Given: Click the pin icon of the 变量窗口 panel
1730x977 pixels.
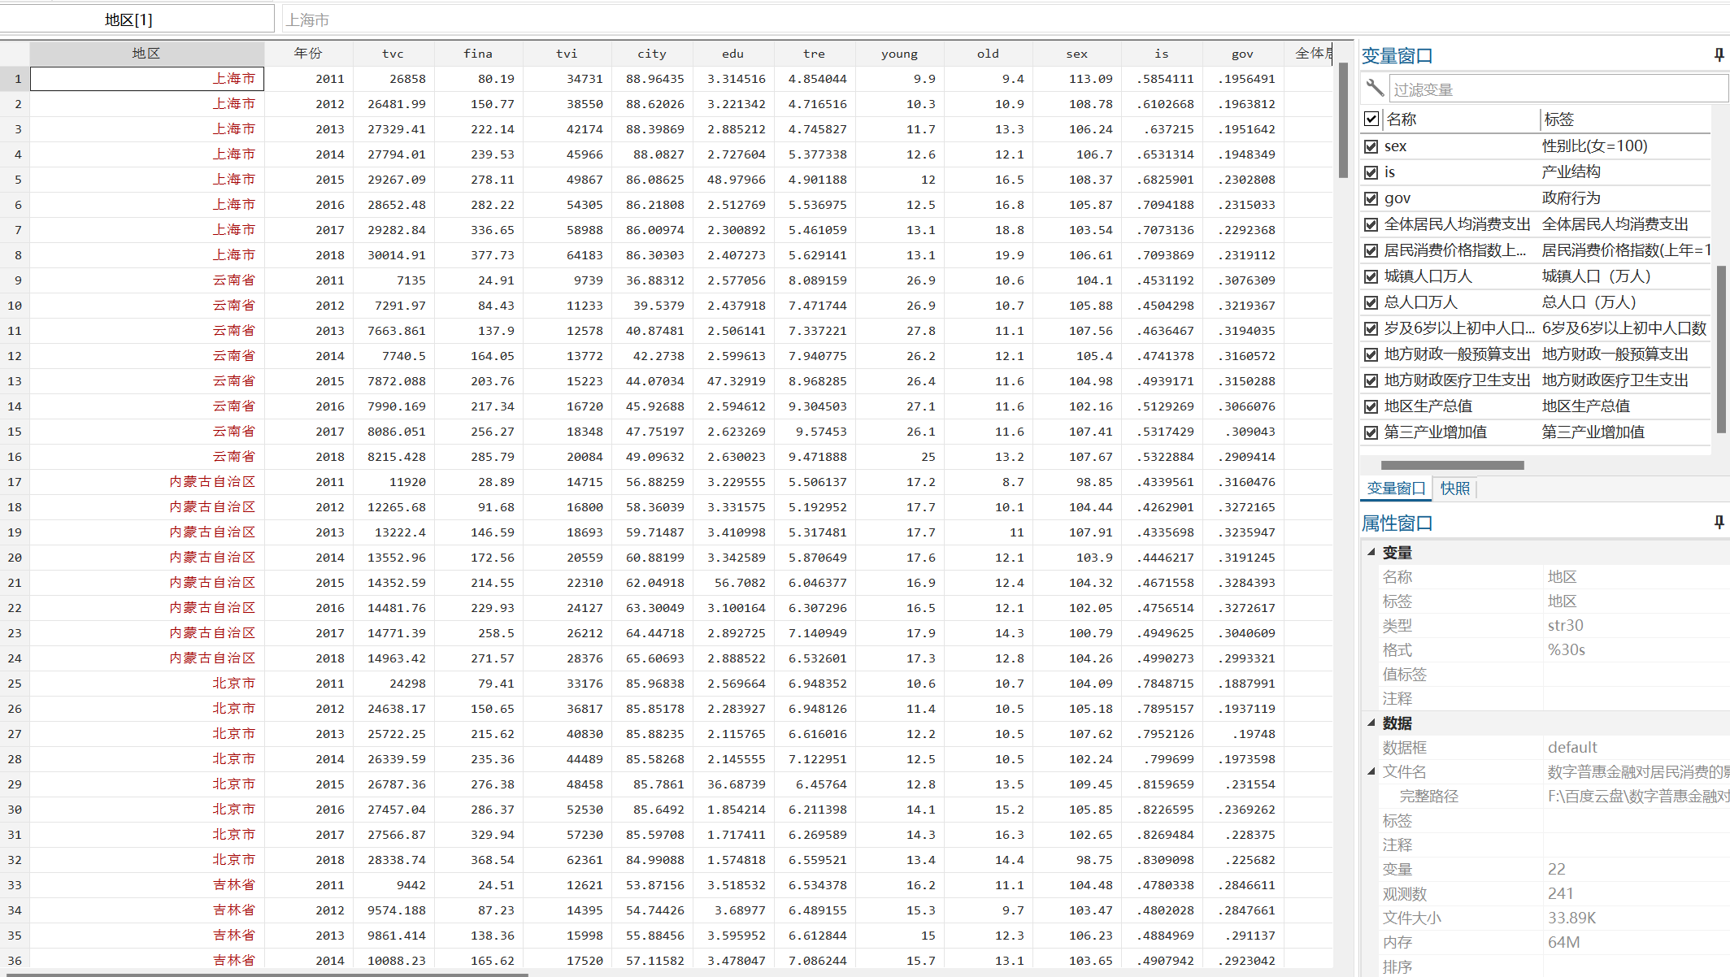Looking at the screenshot, I should click(x=1719, y=54).
